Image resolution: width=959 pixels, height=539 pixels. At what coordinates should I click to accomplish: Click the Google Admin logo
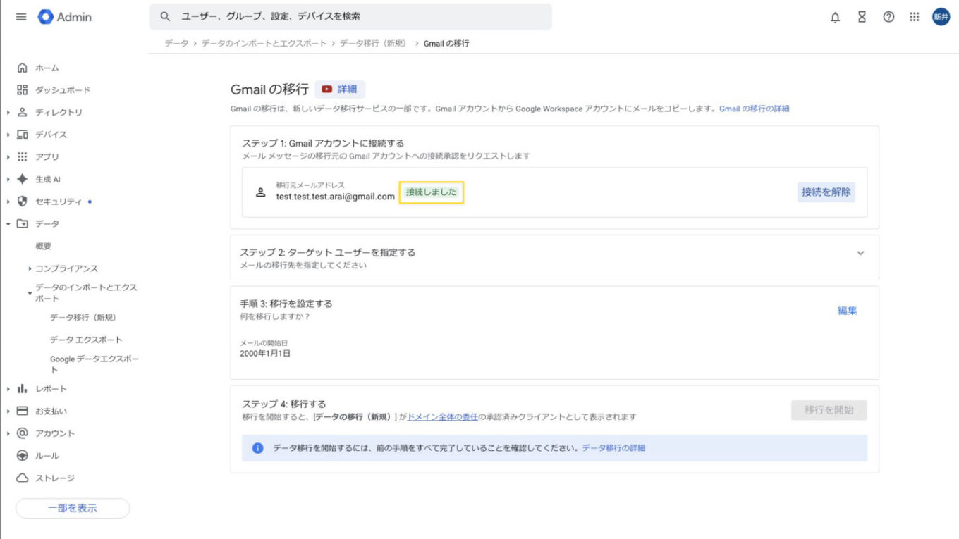pos(65,17)
